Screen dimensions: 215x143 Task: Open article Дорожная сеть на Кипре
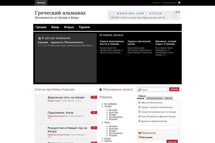pos(66,98)
